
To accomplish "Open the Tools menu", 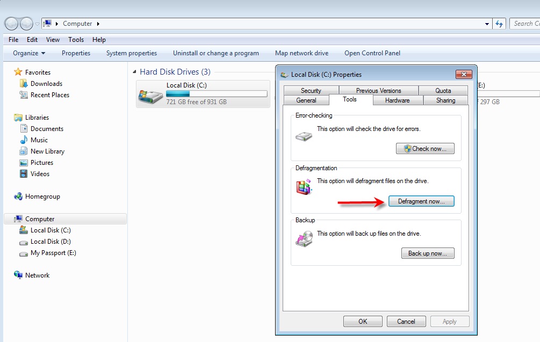I will pyautogui.click(x=76, y=40).
